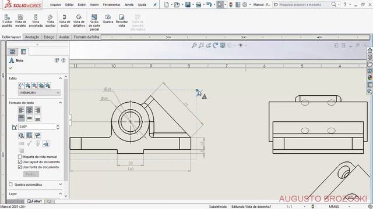
Task: Click Link to property icon
Action: coord(30,135)
